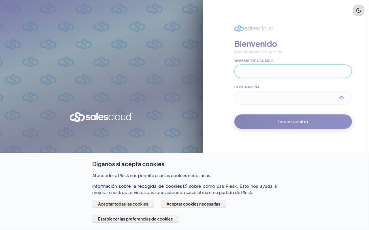Click the white salescloud wordmark on left panel
The image size is (369, 230).
(x=109, y=117)
